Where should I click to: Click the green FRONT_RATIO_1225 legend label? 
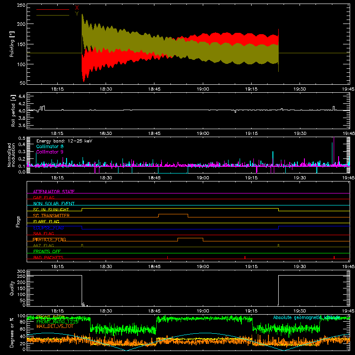click(58, 322)
